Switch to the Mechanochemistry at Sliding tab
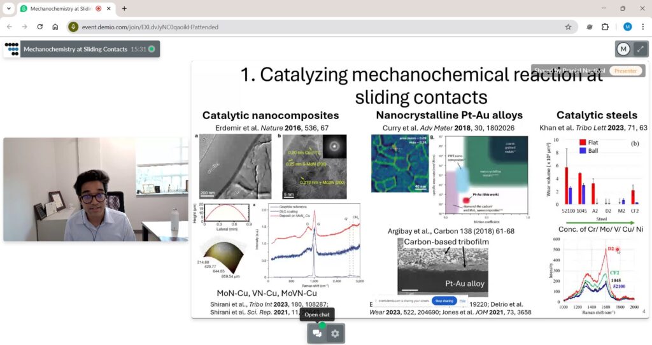The image size is (652, 345). tap(60, 8)
